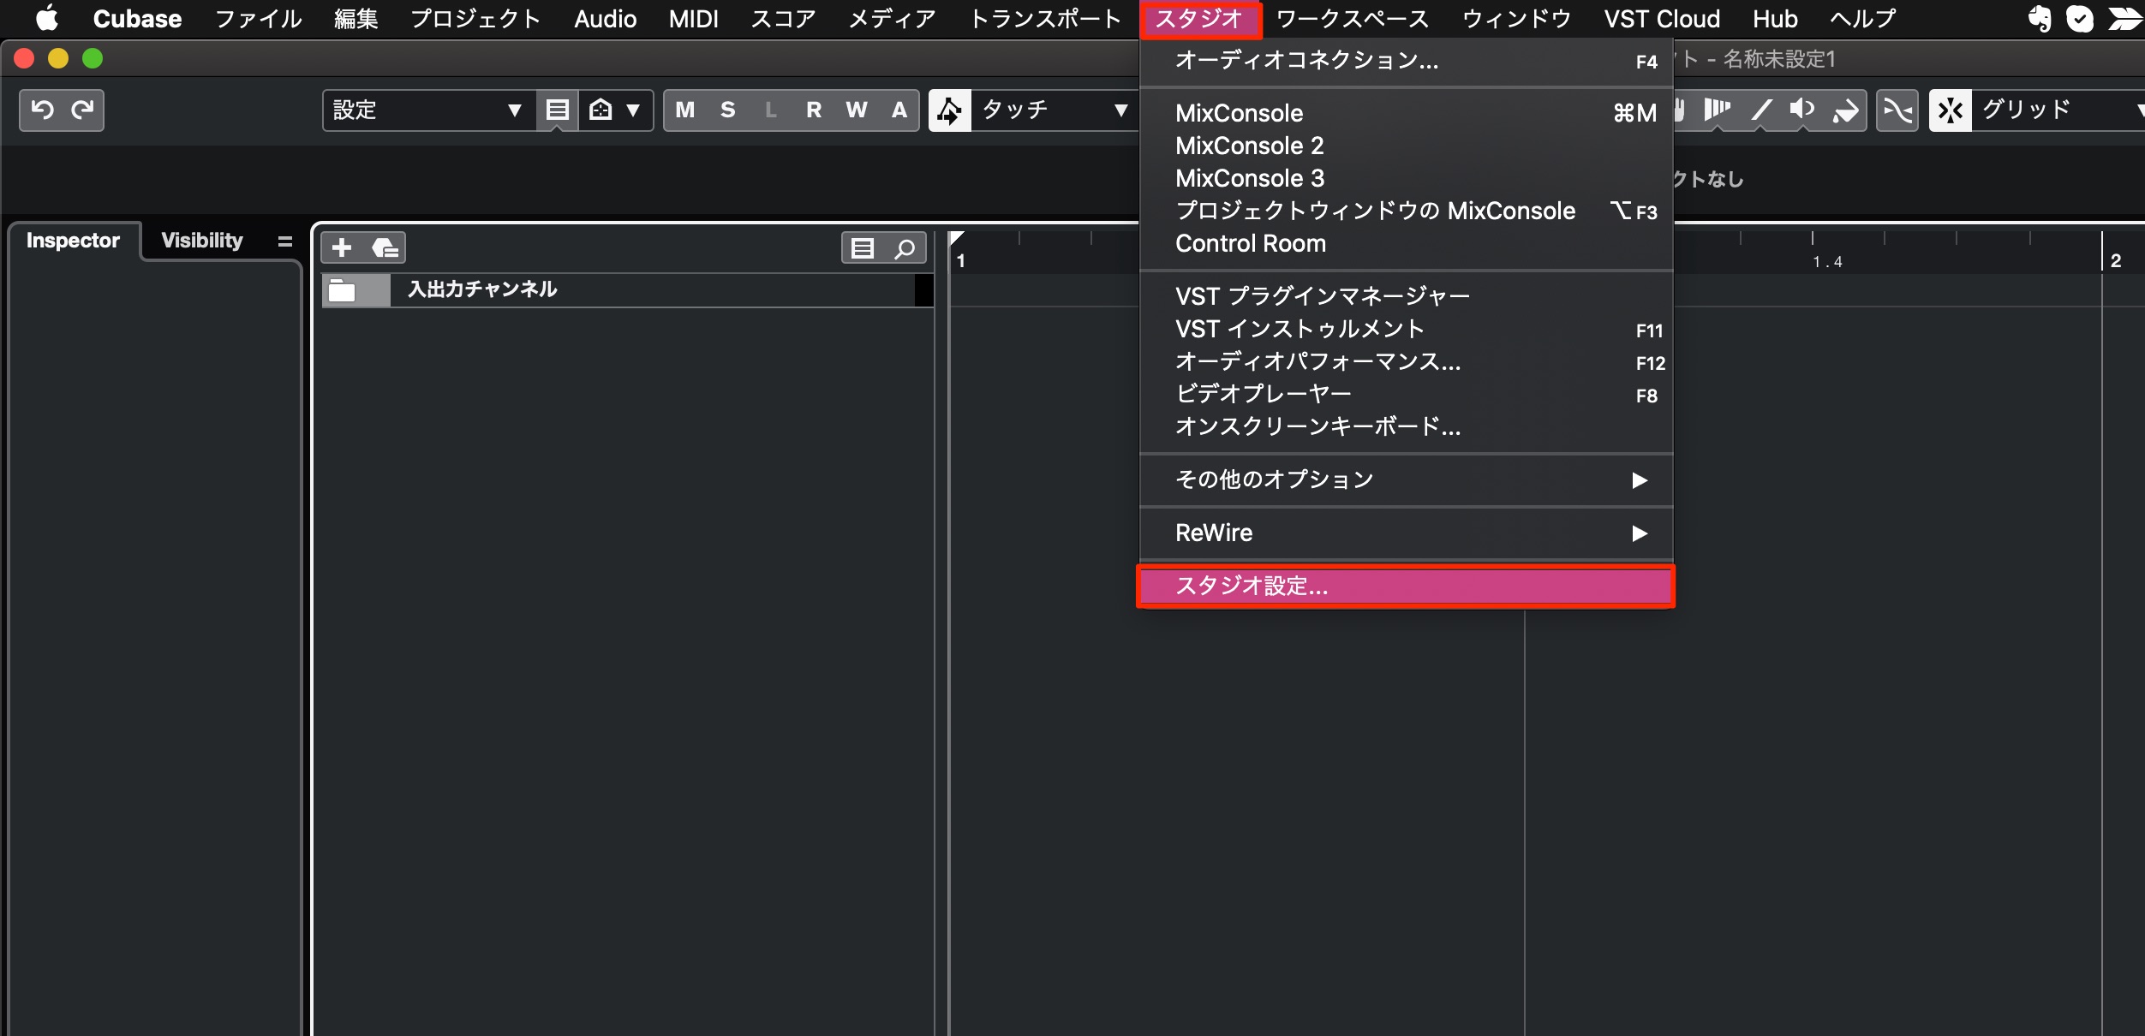Toggle snap to zero crossing icon
The image size is (2145, 1036).
(x=1897, y=110)
